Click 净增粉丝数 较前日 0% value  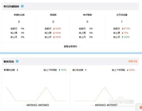coord(22,28)
